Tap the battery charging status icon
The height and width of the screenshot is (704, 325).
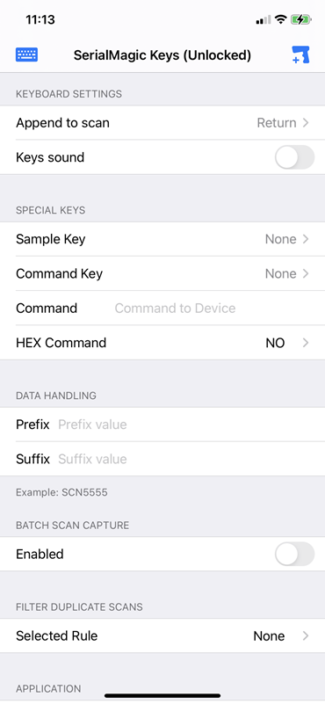tap(300, 19)
